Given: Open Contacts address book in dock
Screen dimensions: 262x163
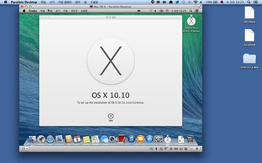Looking at the screenshot, I should point(68,139).
